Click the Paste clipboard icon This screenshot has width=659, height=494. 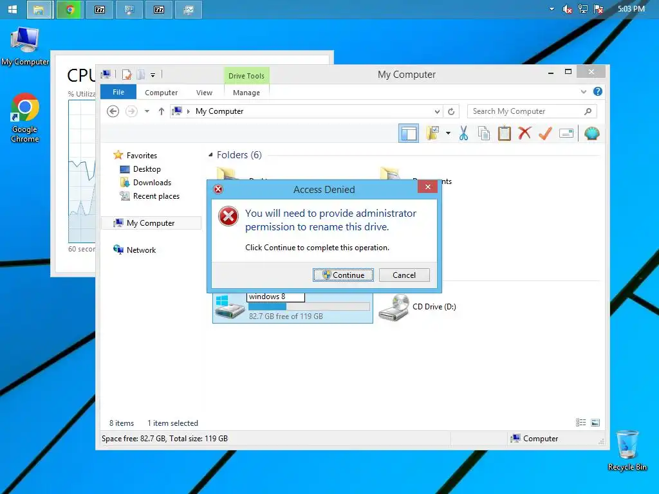click(x=505, y=133)
